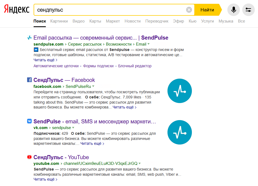This screenshot has width=258, height=186.
Task: Clear the search query with X icon
Action: (189, 10)
